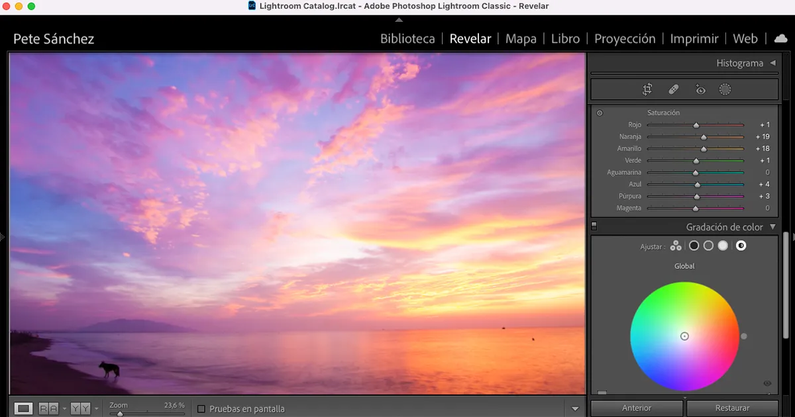The height and width of the screenshot is (417, 795).
Task: Open the toolbar options dropdown arrow
Action: tap(575, 409)
